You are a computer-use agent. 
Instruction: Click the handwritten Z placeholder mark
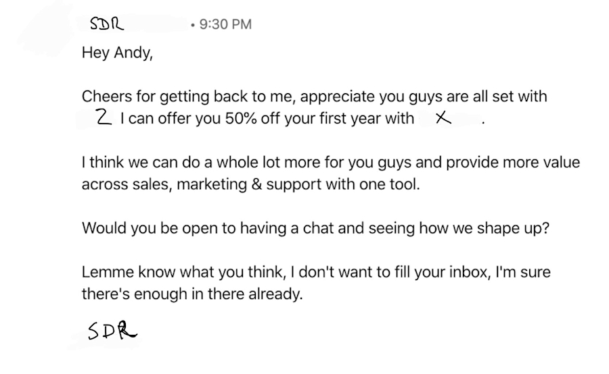pos(104,117)
